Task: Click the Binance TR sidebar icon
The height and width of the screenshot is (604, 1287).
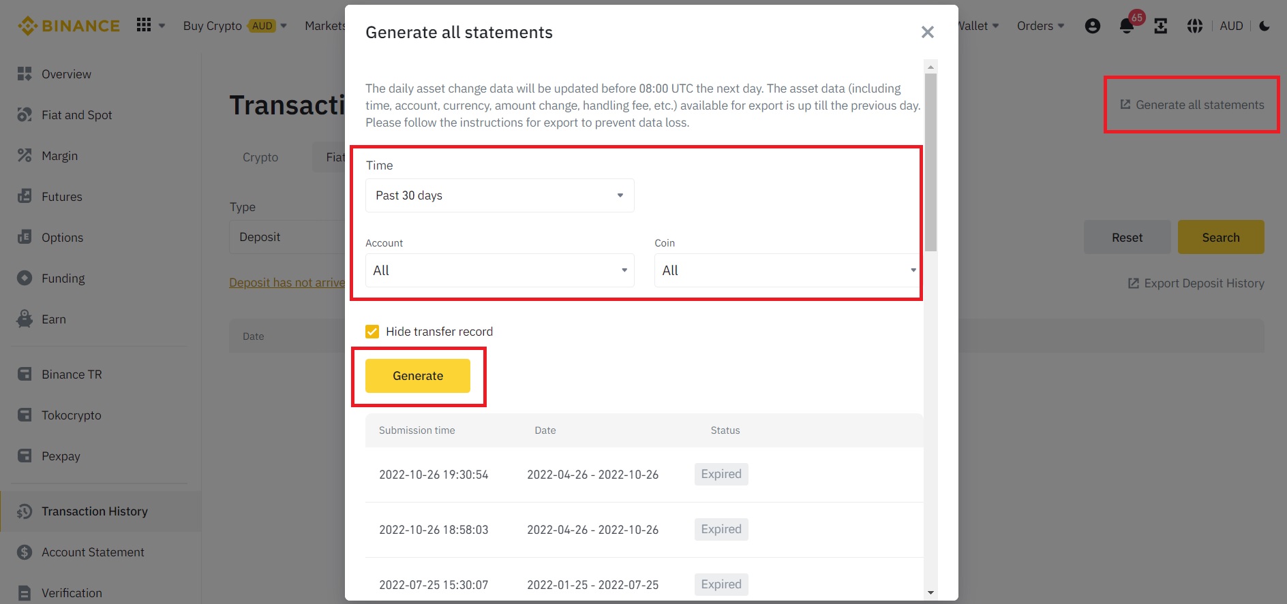Action: tap(25, 374)
